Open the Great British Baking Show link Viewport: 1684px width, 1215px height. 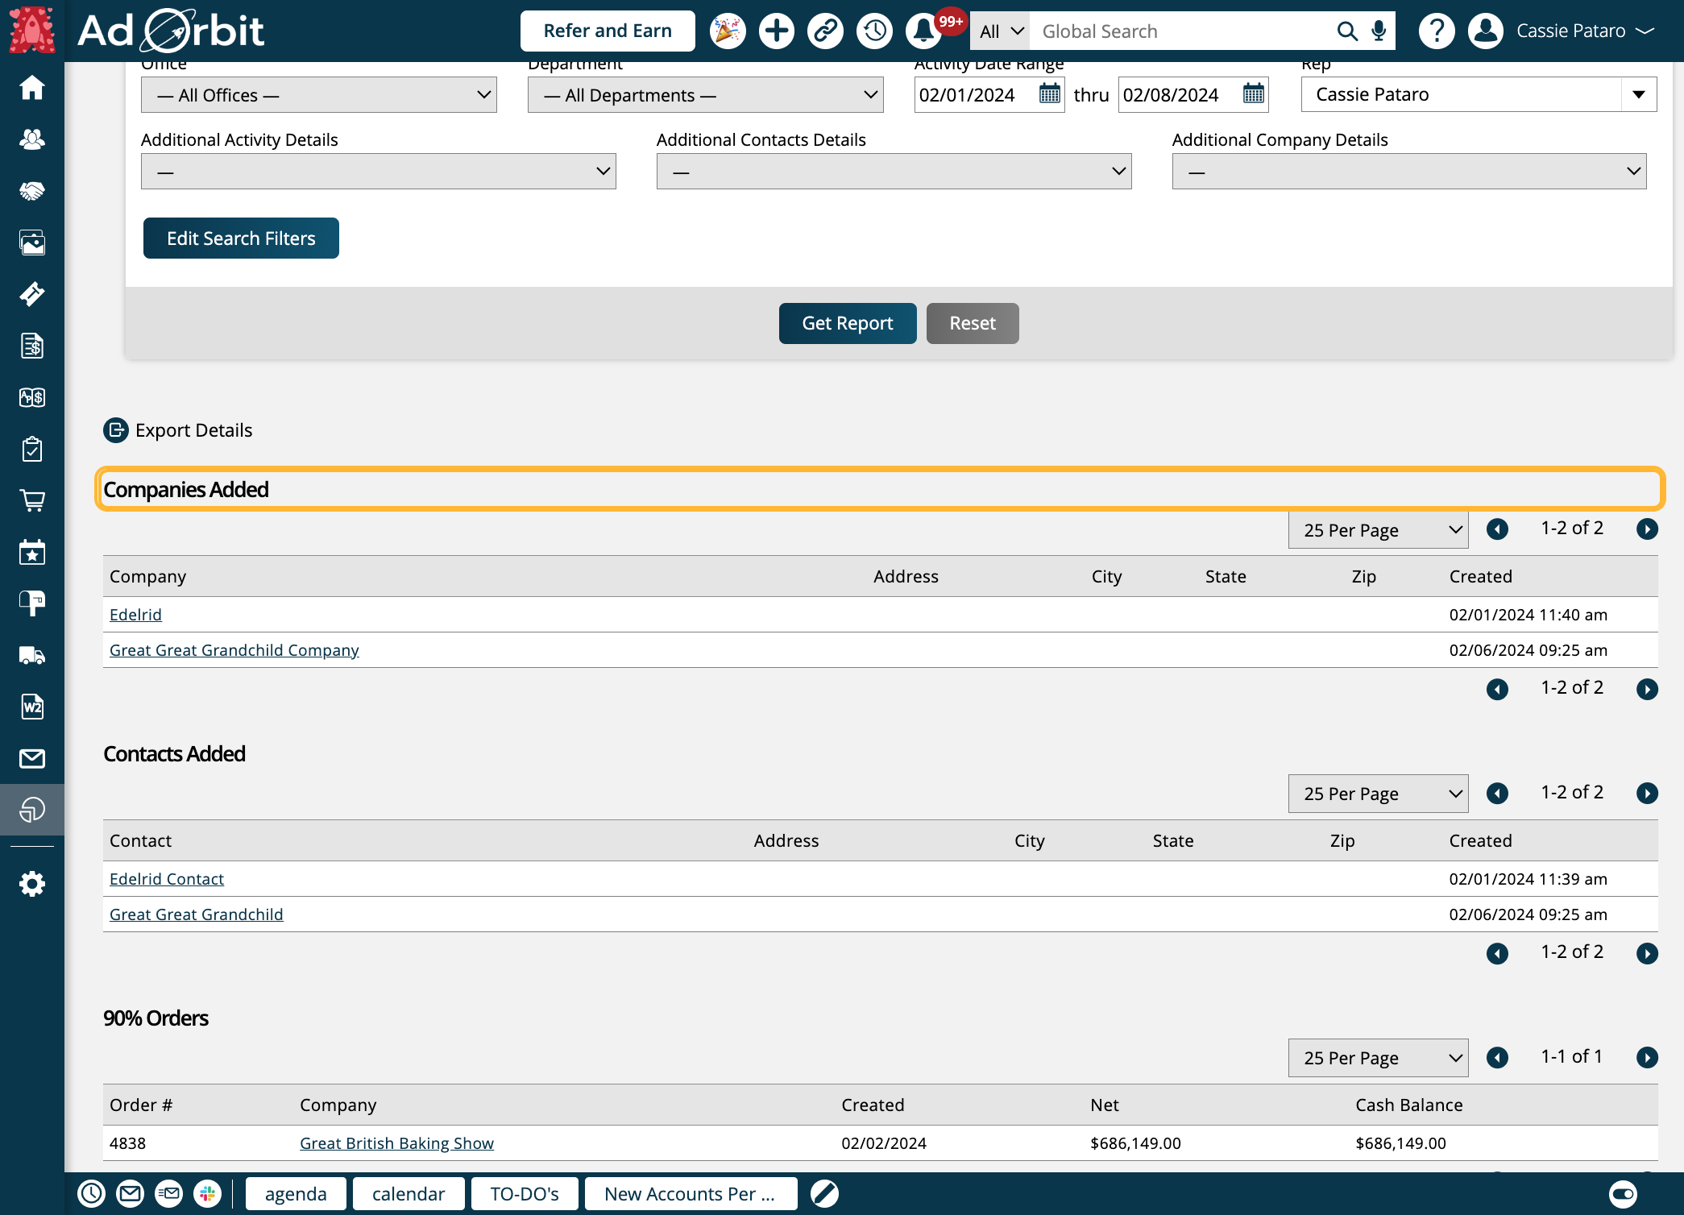[x=396, y=1143]
